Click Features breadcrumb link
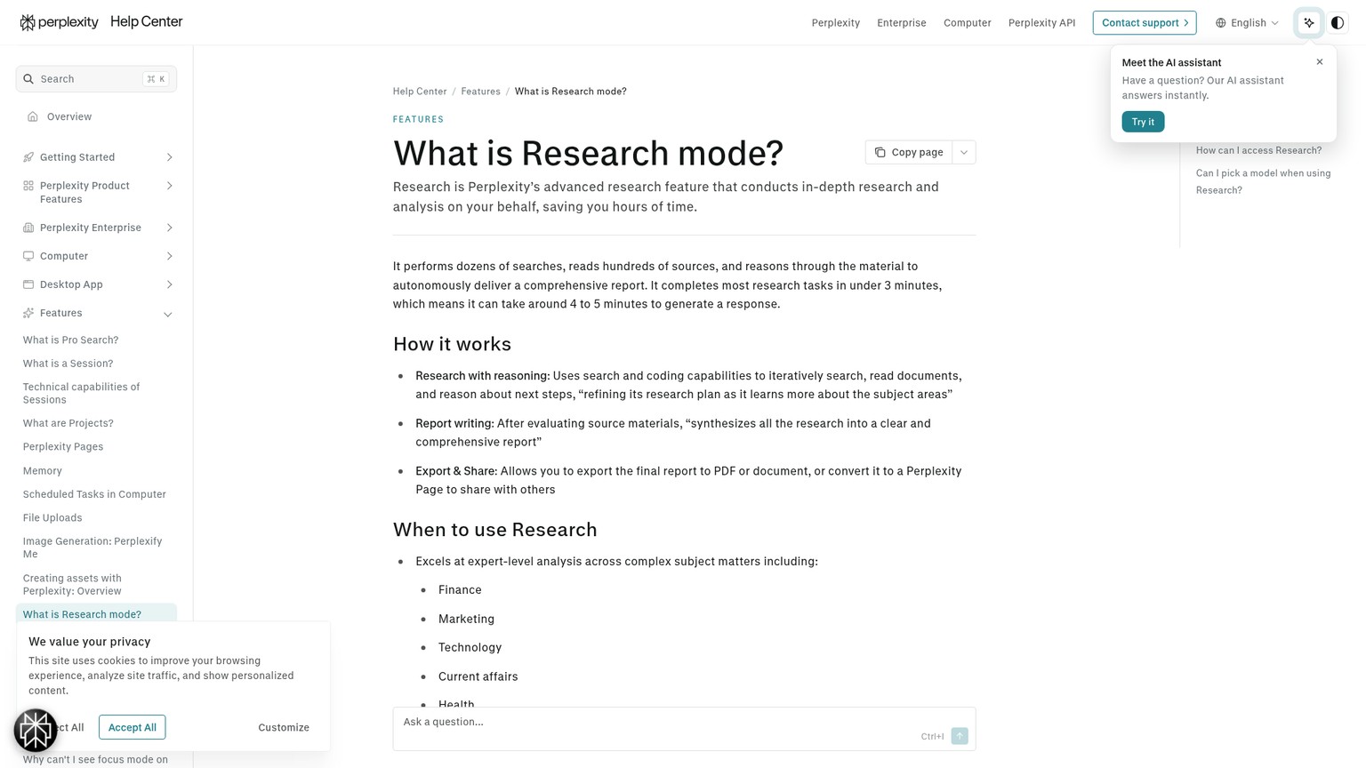This screenshot has width=1366, height=768. [x=480, y=92]
